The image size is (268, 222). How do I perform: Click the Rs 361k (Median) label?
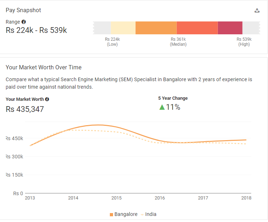[x=178, y=42]
